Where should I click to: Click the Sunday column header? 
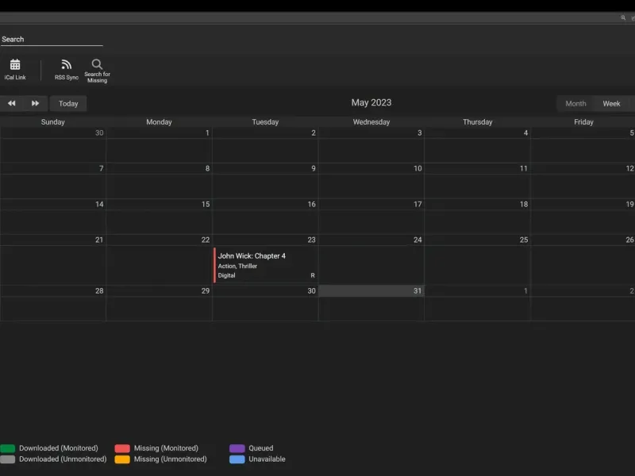click(x=52, y=122)
